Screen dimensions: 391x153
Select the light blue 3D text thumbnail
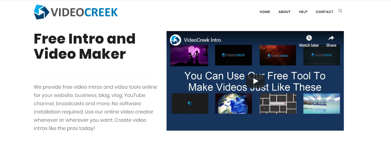pyautogui.click(x=322, y=104)
